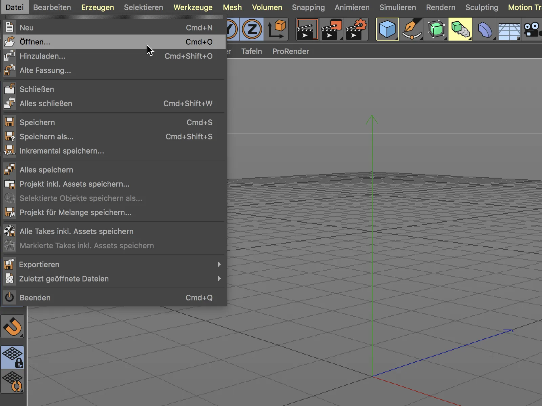Click the green point-editing cube icon
This screenshot has width=542, height=406.
[x=436, y=29]
